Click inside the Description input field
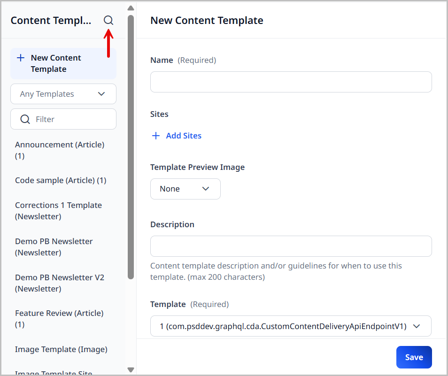 coord(291,246)
